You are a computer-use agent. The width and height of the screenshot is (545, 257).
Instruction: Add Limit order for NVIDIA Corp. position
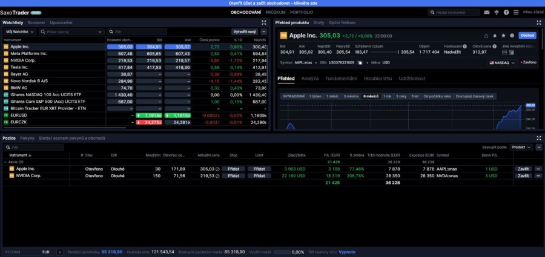pos(259,176)
